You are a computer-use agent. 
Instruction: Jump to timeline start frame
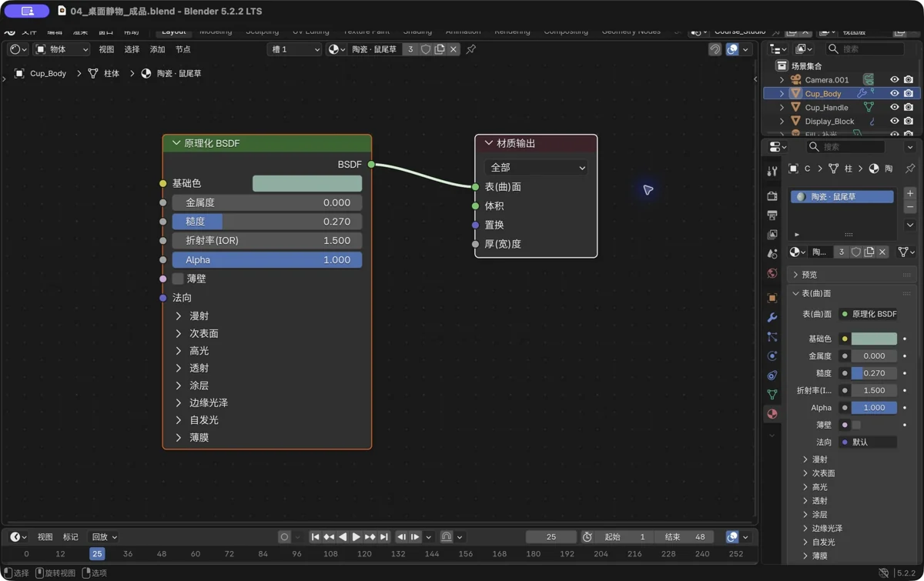click(x=315, y=537)
